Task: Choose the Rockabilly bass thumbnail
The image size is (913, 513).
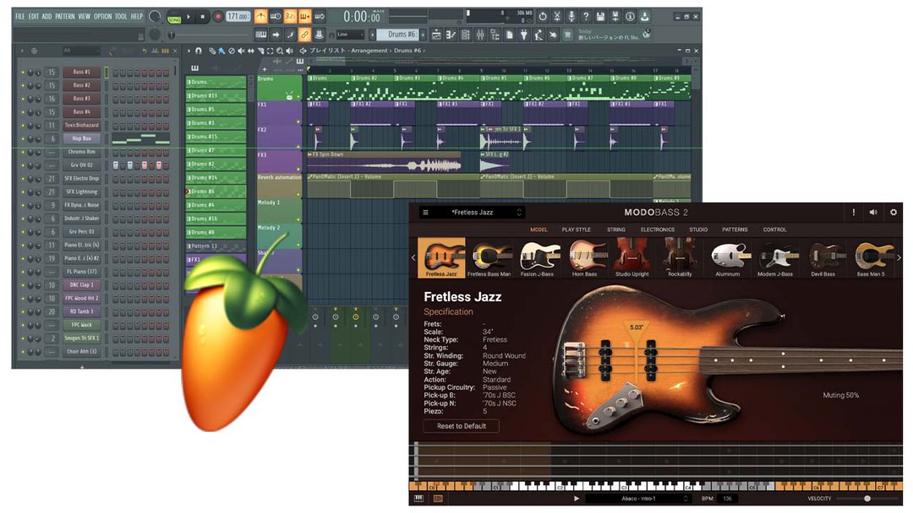Action: point(679,258)
